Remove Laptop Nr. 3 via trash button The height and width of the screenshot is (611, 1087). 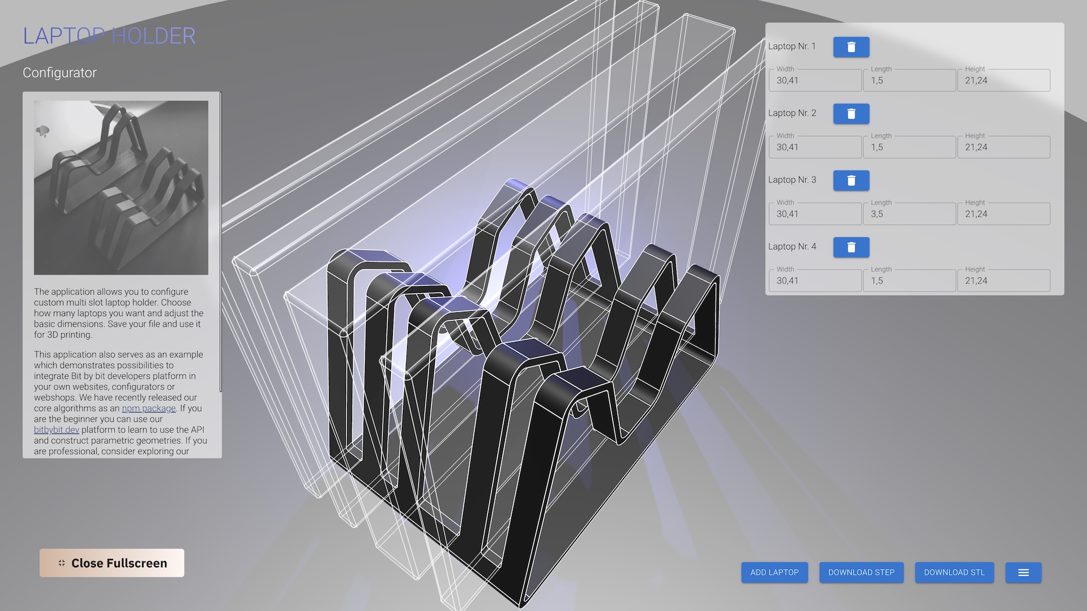tap(851, 180)
